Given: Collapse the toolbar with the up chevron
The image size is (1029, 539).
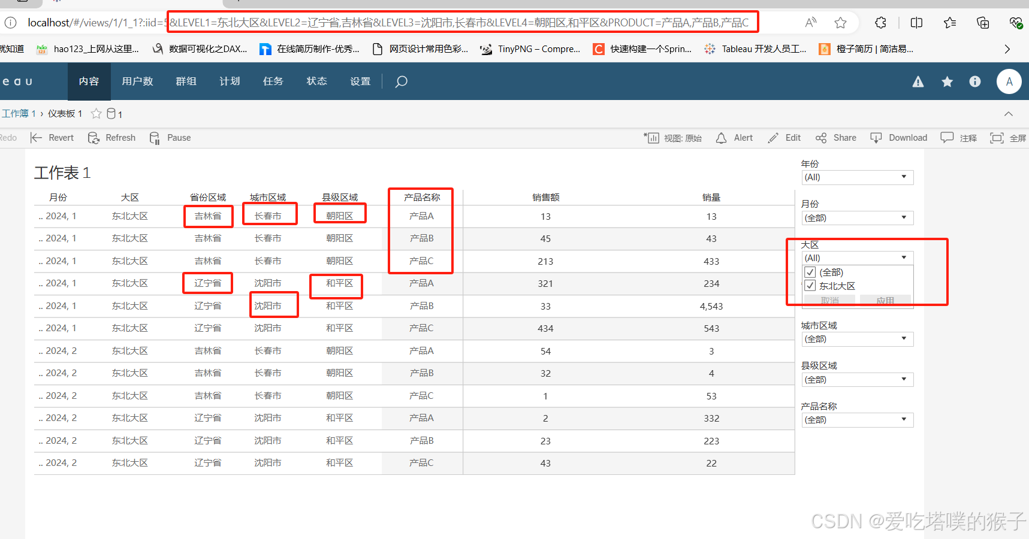Looking at the screenshot, I should (1009, 114).
